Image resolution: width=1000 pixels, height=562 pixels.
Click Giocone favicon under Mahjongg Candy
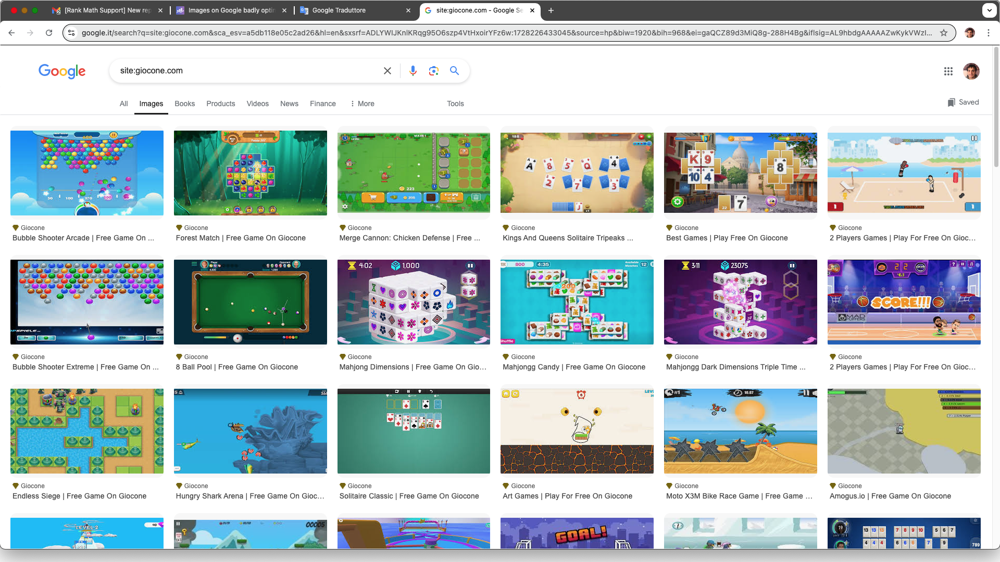[x=506, y=357]
